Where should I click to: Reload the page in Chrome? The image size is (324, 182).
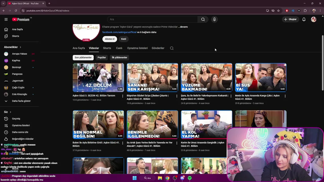point(16,11)
